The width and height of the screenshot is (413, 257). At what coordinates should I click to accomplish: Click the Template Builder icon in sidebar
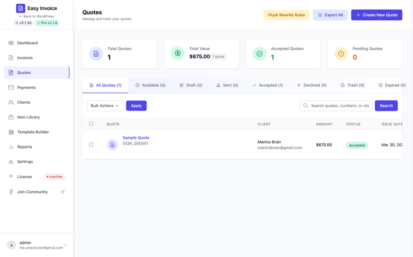[x=11, y=132]
